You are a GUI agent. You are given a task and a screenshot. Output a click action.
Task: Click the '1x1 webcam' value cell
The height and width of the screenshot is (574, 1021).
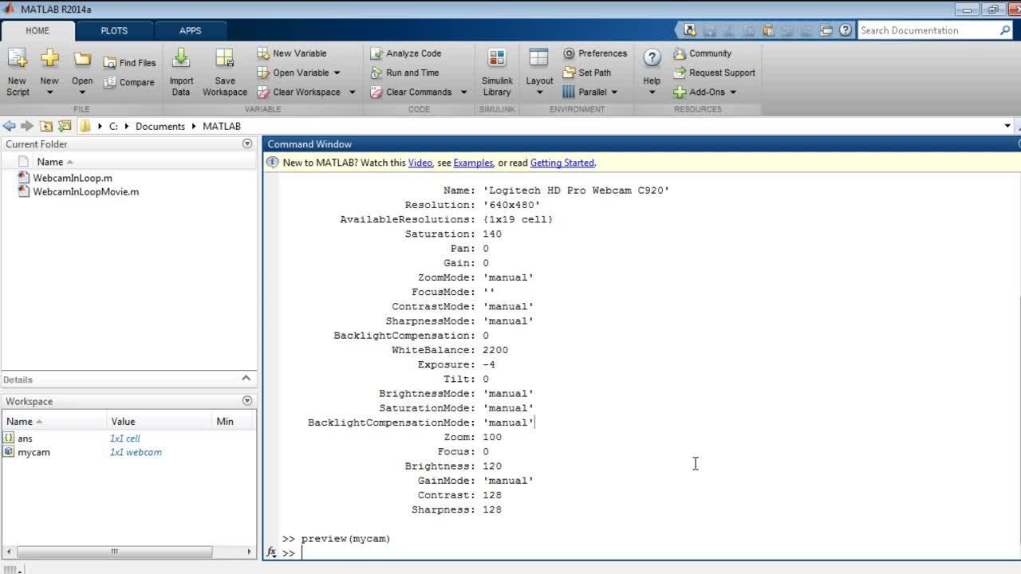(x=136, y=452)
